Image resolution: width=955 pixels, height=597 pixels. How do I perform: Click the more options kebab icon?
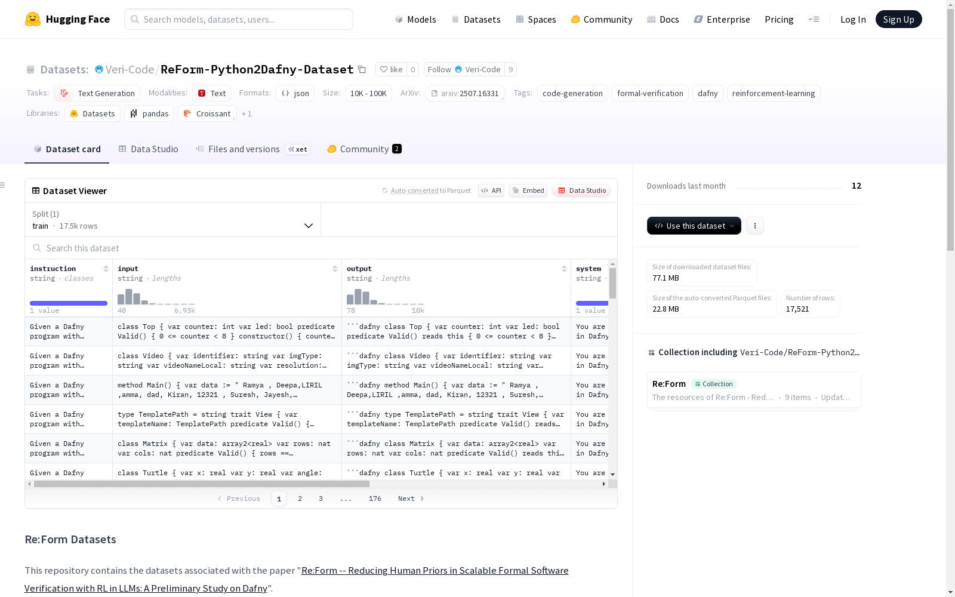pyautogui.click(x=755, y=226)
